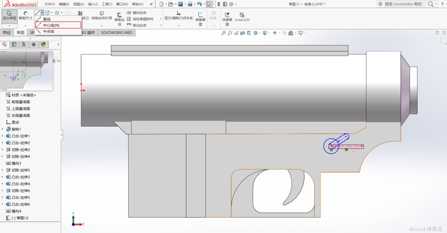
Task: Open the DisplayManager appearance tab icon
Action: coord(43,44)
